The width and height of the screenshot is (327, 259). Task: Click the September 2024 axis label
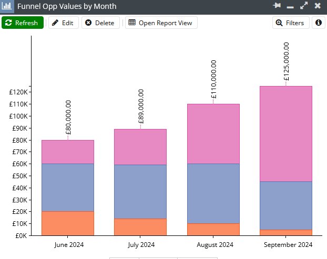tap(288, 245)
